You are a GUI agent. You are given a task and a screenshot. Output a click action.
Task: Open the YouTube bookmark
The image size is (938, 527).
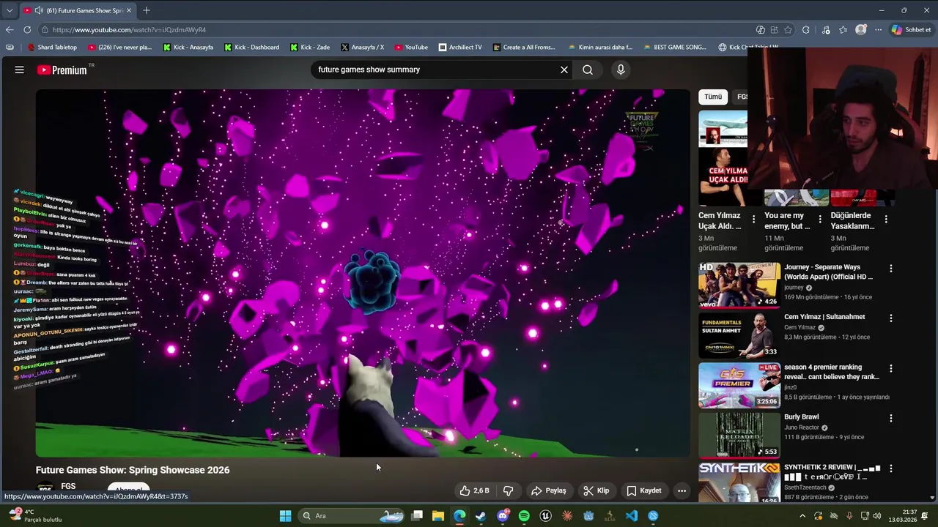point(411,47)
